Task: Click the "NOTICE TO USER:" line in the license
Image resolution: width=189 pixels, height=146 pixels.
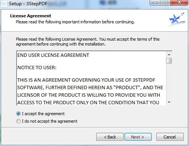Action: tap(37, 68)
